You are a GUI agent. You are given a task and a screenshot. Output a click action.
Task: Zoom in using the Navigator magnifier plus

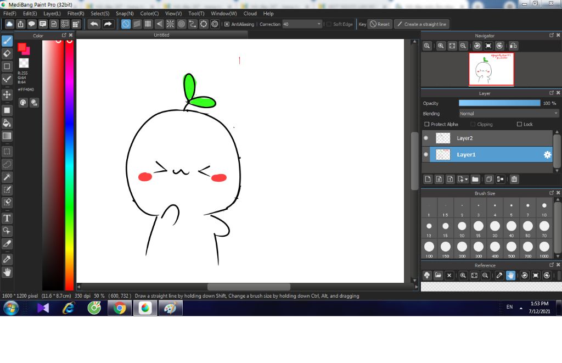click(x=441, y=46)
